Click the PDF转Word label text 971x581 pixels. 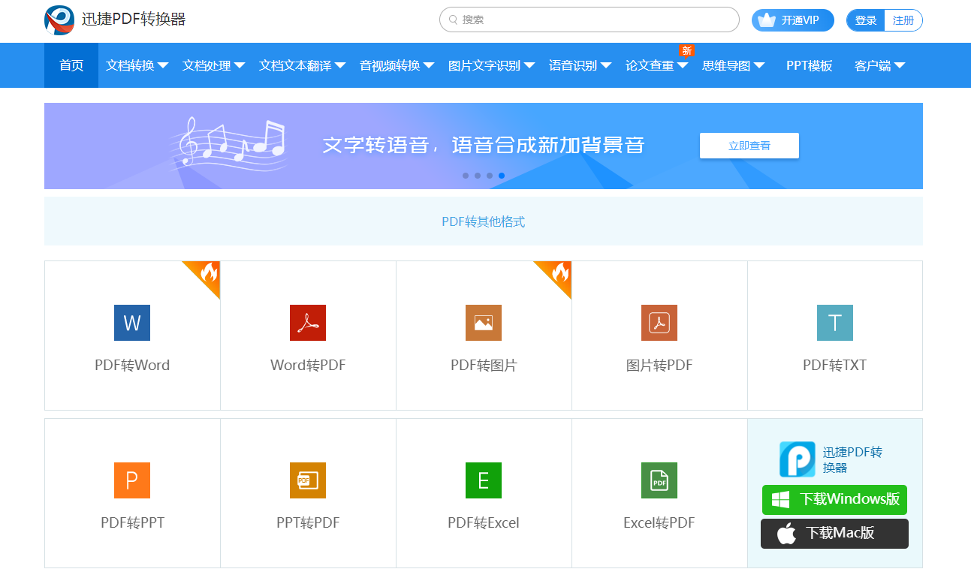pyautogui.click(x=132, y=366)
